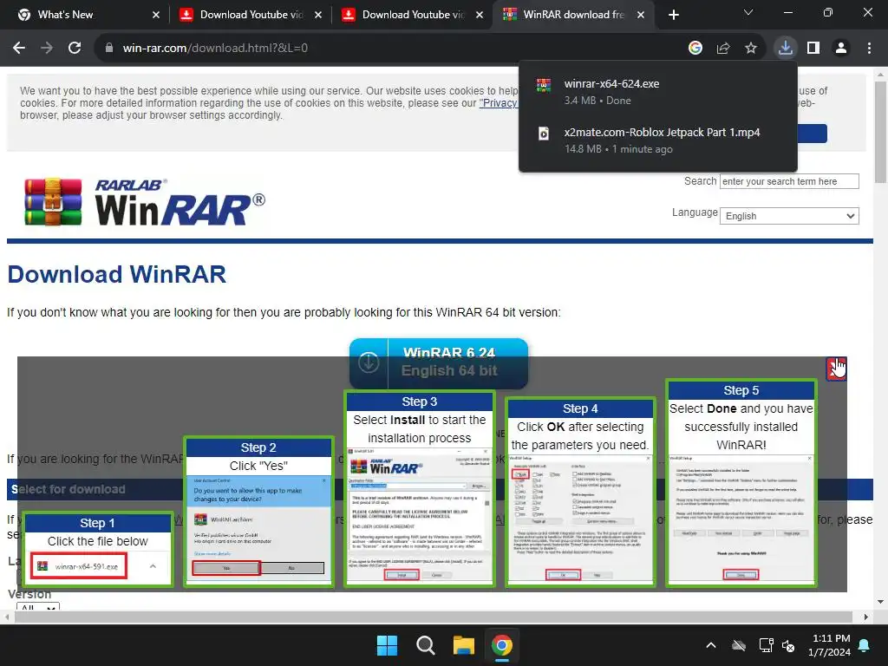Click the horizontal page scrollbar
Screen dimensions: 888x666
pyautogui.click(x=434, y=617)
